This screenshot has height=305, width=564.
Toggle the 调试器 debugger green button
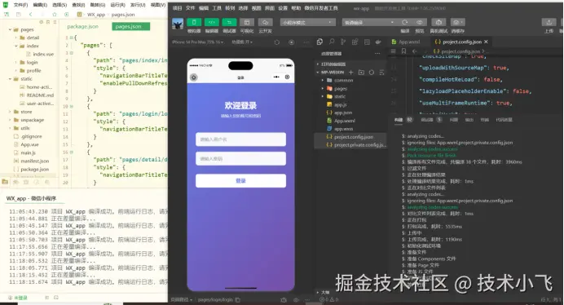click(x=229, y=22)
